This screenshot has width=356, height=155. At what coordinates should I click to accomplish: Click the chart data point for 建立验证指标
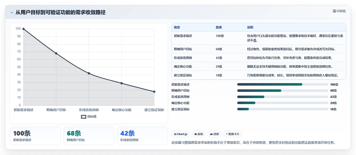pos(154,92)
